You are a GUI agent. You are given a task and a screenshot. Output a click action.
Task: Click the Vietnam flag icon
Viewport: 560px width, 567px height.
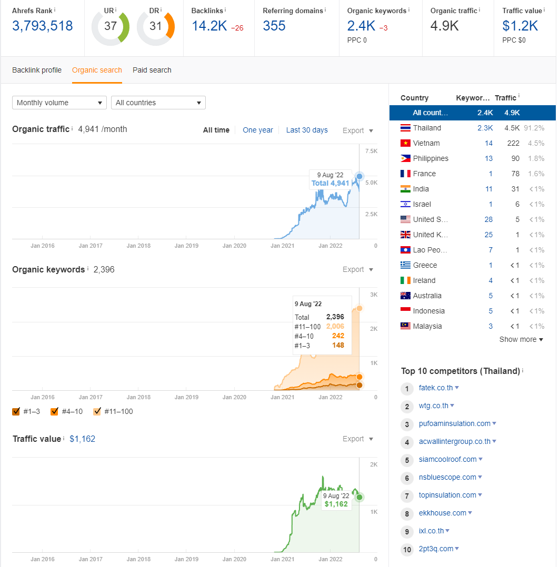coord(405,143)
